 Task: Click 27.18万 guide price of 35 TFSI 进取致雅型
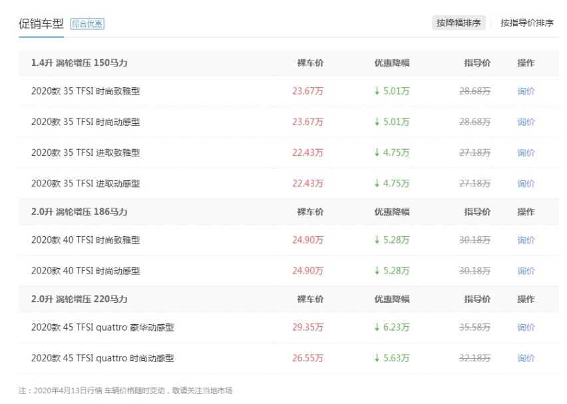tap(474, 152)
